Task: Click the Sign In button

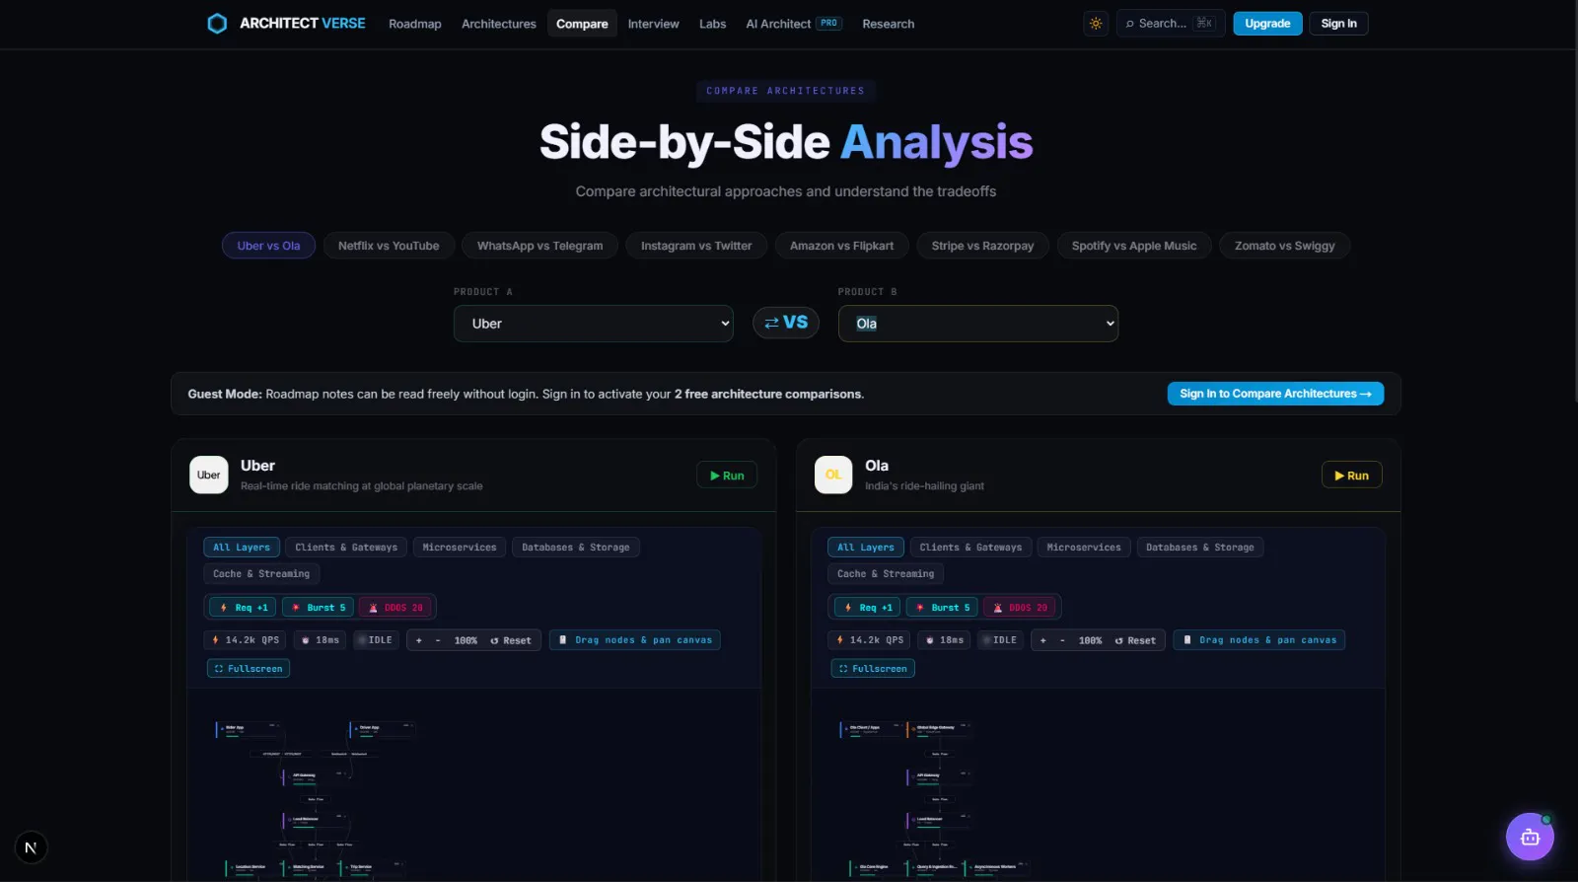Action: click(1338, 24)
